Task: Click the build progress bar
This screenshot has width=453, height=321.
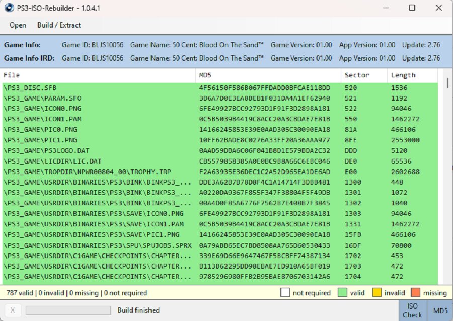Action: (x=68, y=310)
